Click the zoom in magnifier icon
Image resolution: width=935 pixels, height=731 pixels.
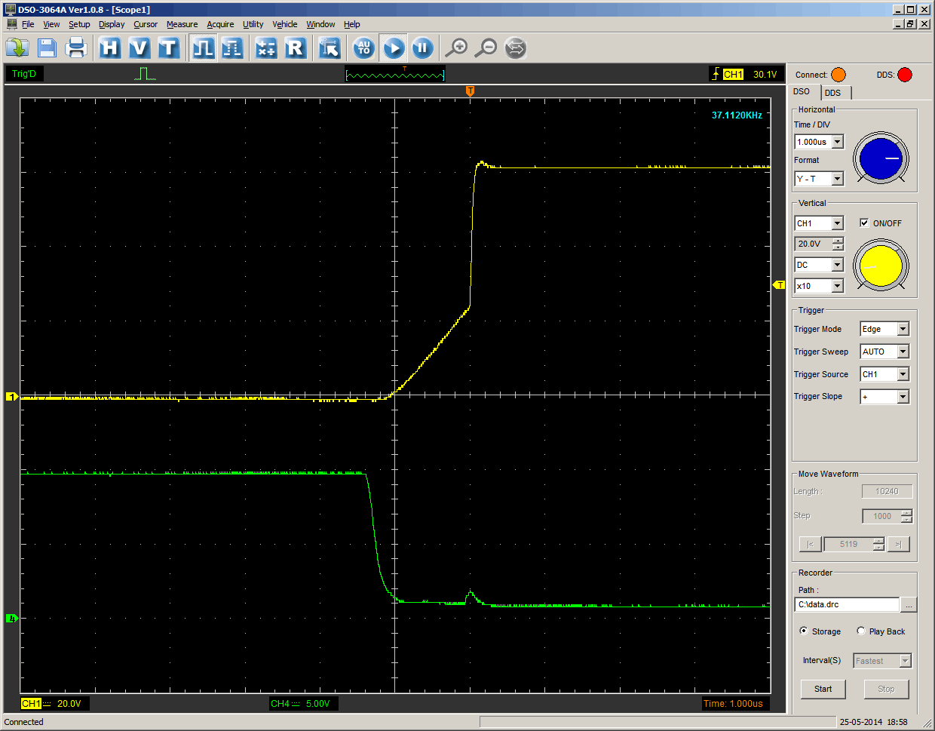tap(456, 48)
